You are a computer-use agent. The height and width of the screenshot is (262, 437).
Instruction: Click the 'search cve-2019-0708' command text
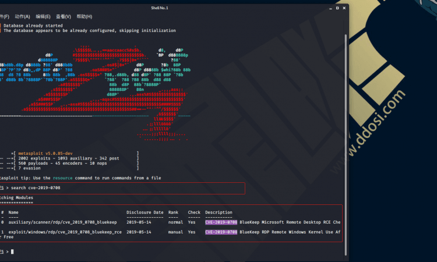click(x=36, y=188)
